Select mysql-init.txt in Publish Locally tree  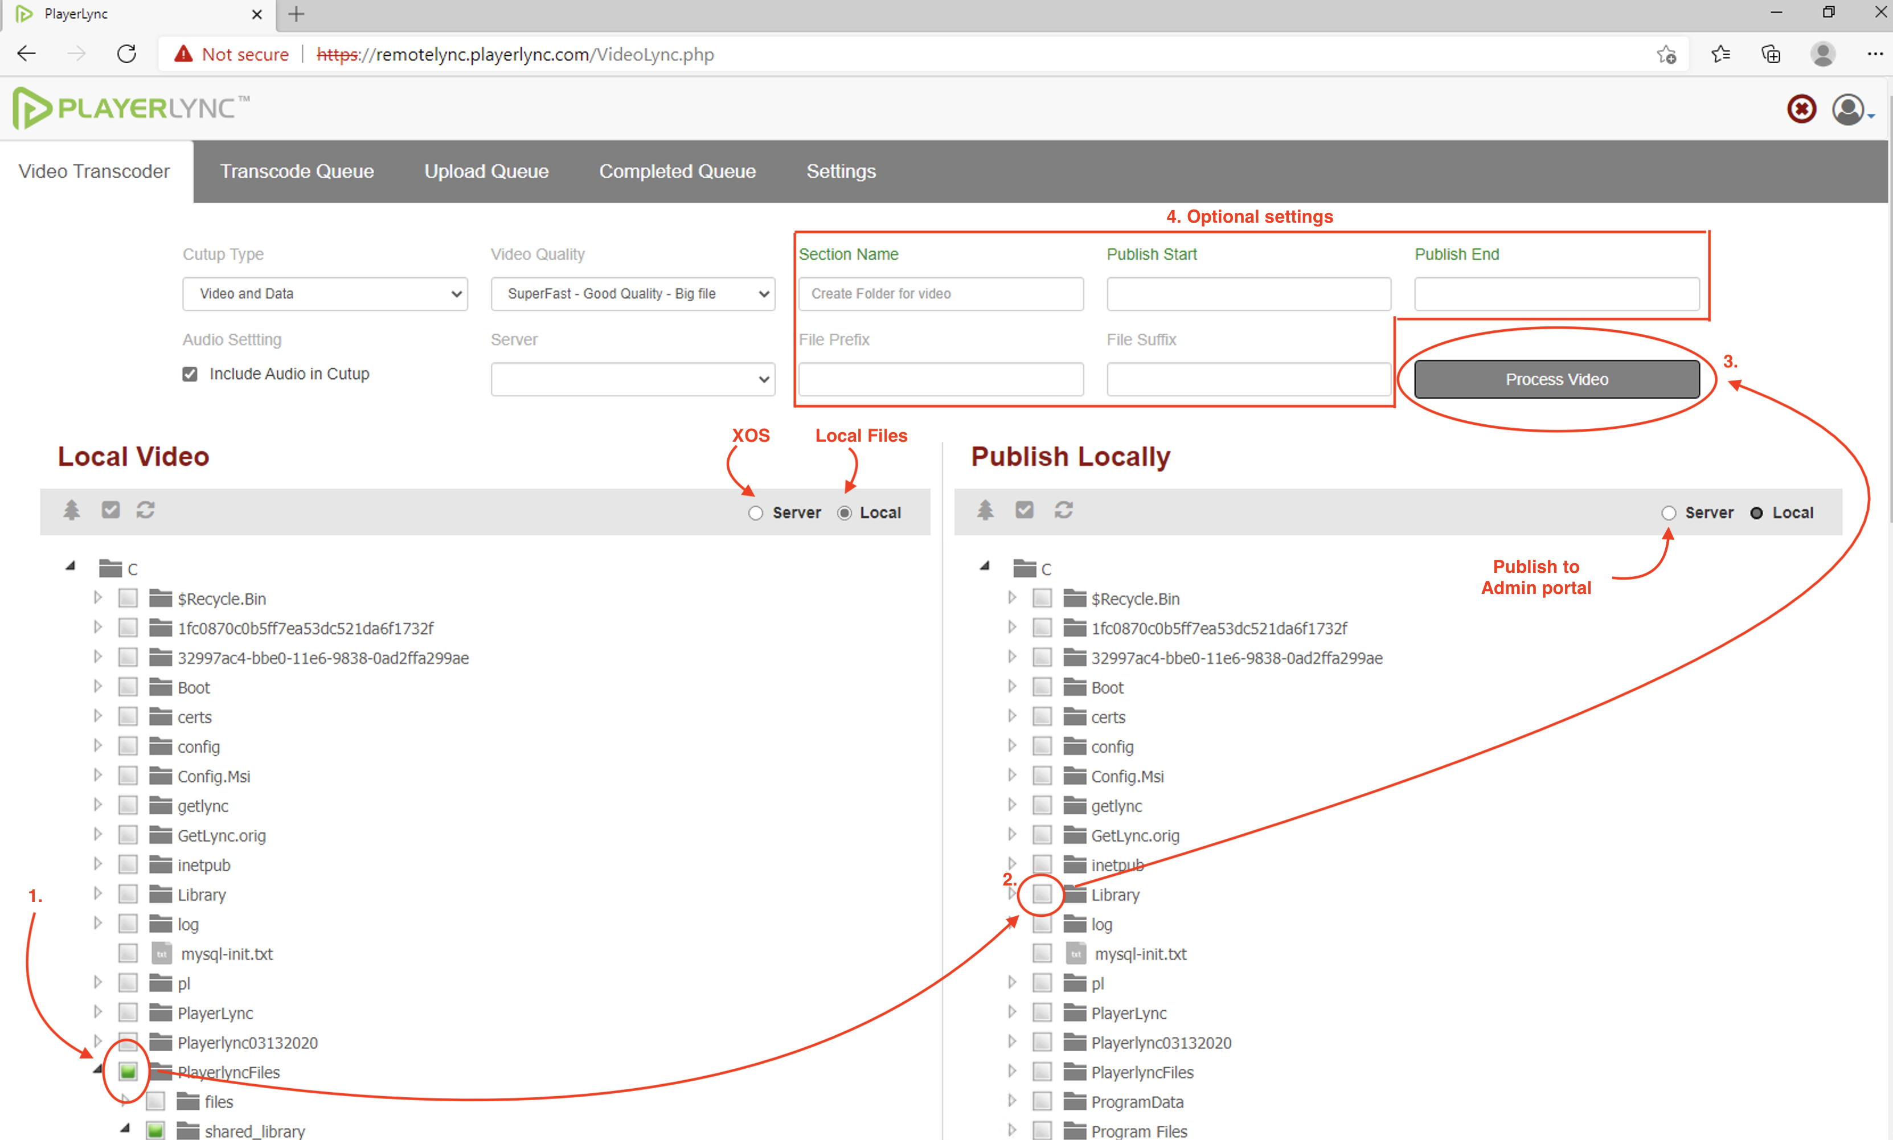pos(1141,953)
